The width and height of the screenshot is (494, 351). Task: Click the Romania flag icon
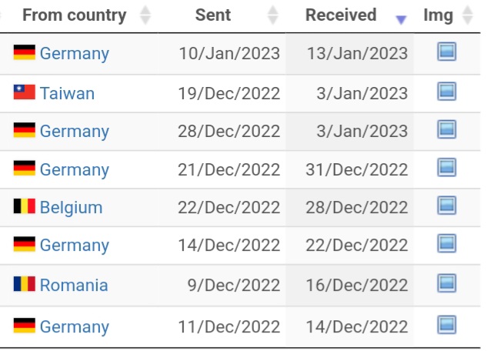(x=25, y=283)
